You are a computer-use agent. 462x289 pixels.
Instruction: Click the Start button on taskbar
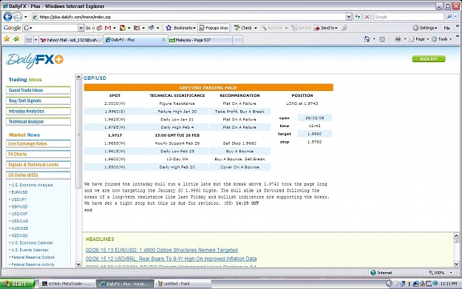tap(17, 284)
